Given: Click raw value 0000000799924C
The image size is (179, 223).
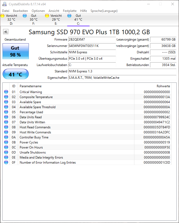Looking at the screenshot, I should (157, 117).
